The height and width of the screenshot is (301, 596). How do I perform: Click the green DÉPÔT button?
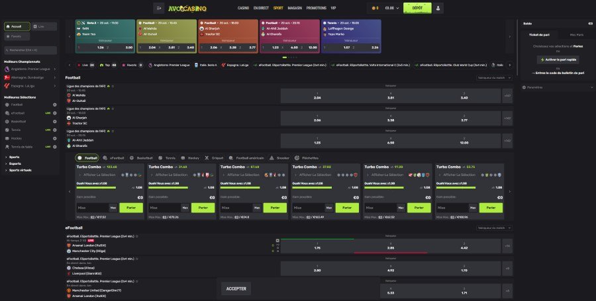tap(417, 8)
